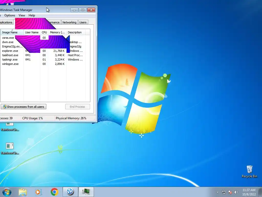Click the 3,224 K memory value
The image size is (262, 197).
click(60, 60)
